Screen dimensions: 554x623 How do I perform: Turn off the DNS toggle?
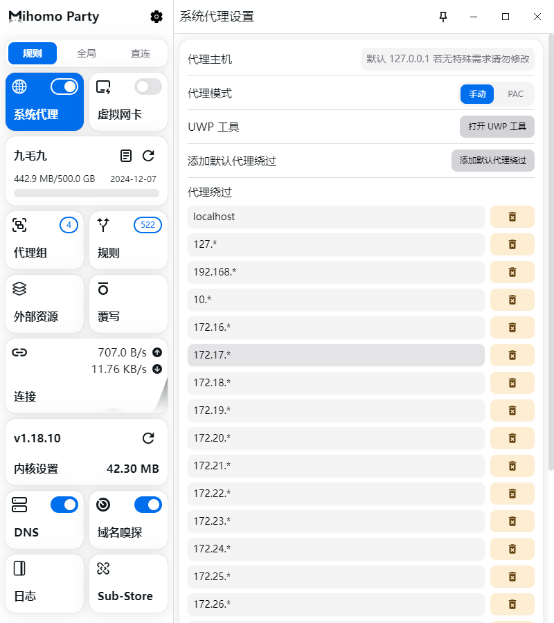[64, 505]
